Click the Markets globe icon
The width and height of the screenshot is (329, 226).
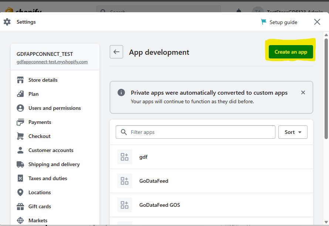point(20,220)
